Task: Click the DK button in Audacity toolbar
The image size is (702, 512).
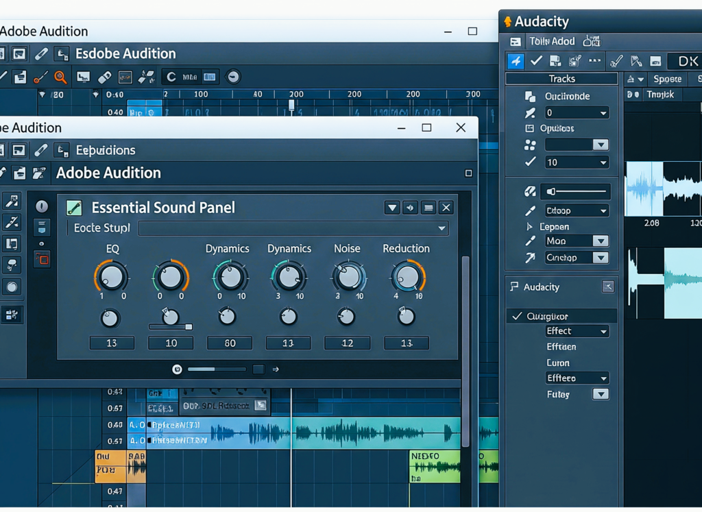Action: (688, 61)
